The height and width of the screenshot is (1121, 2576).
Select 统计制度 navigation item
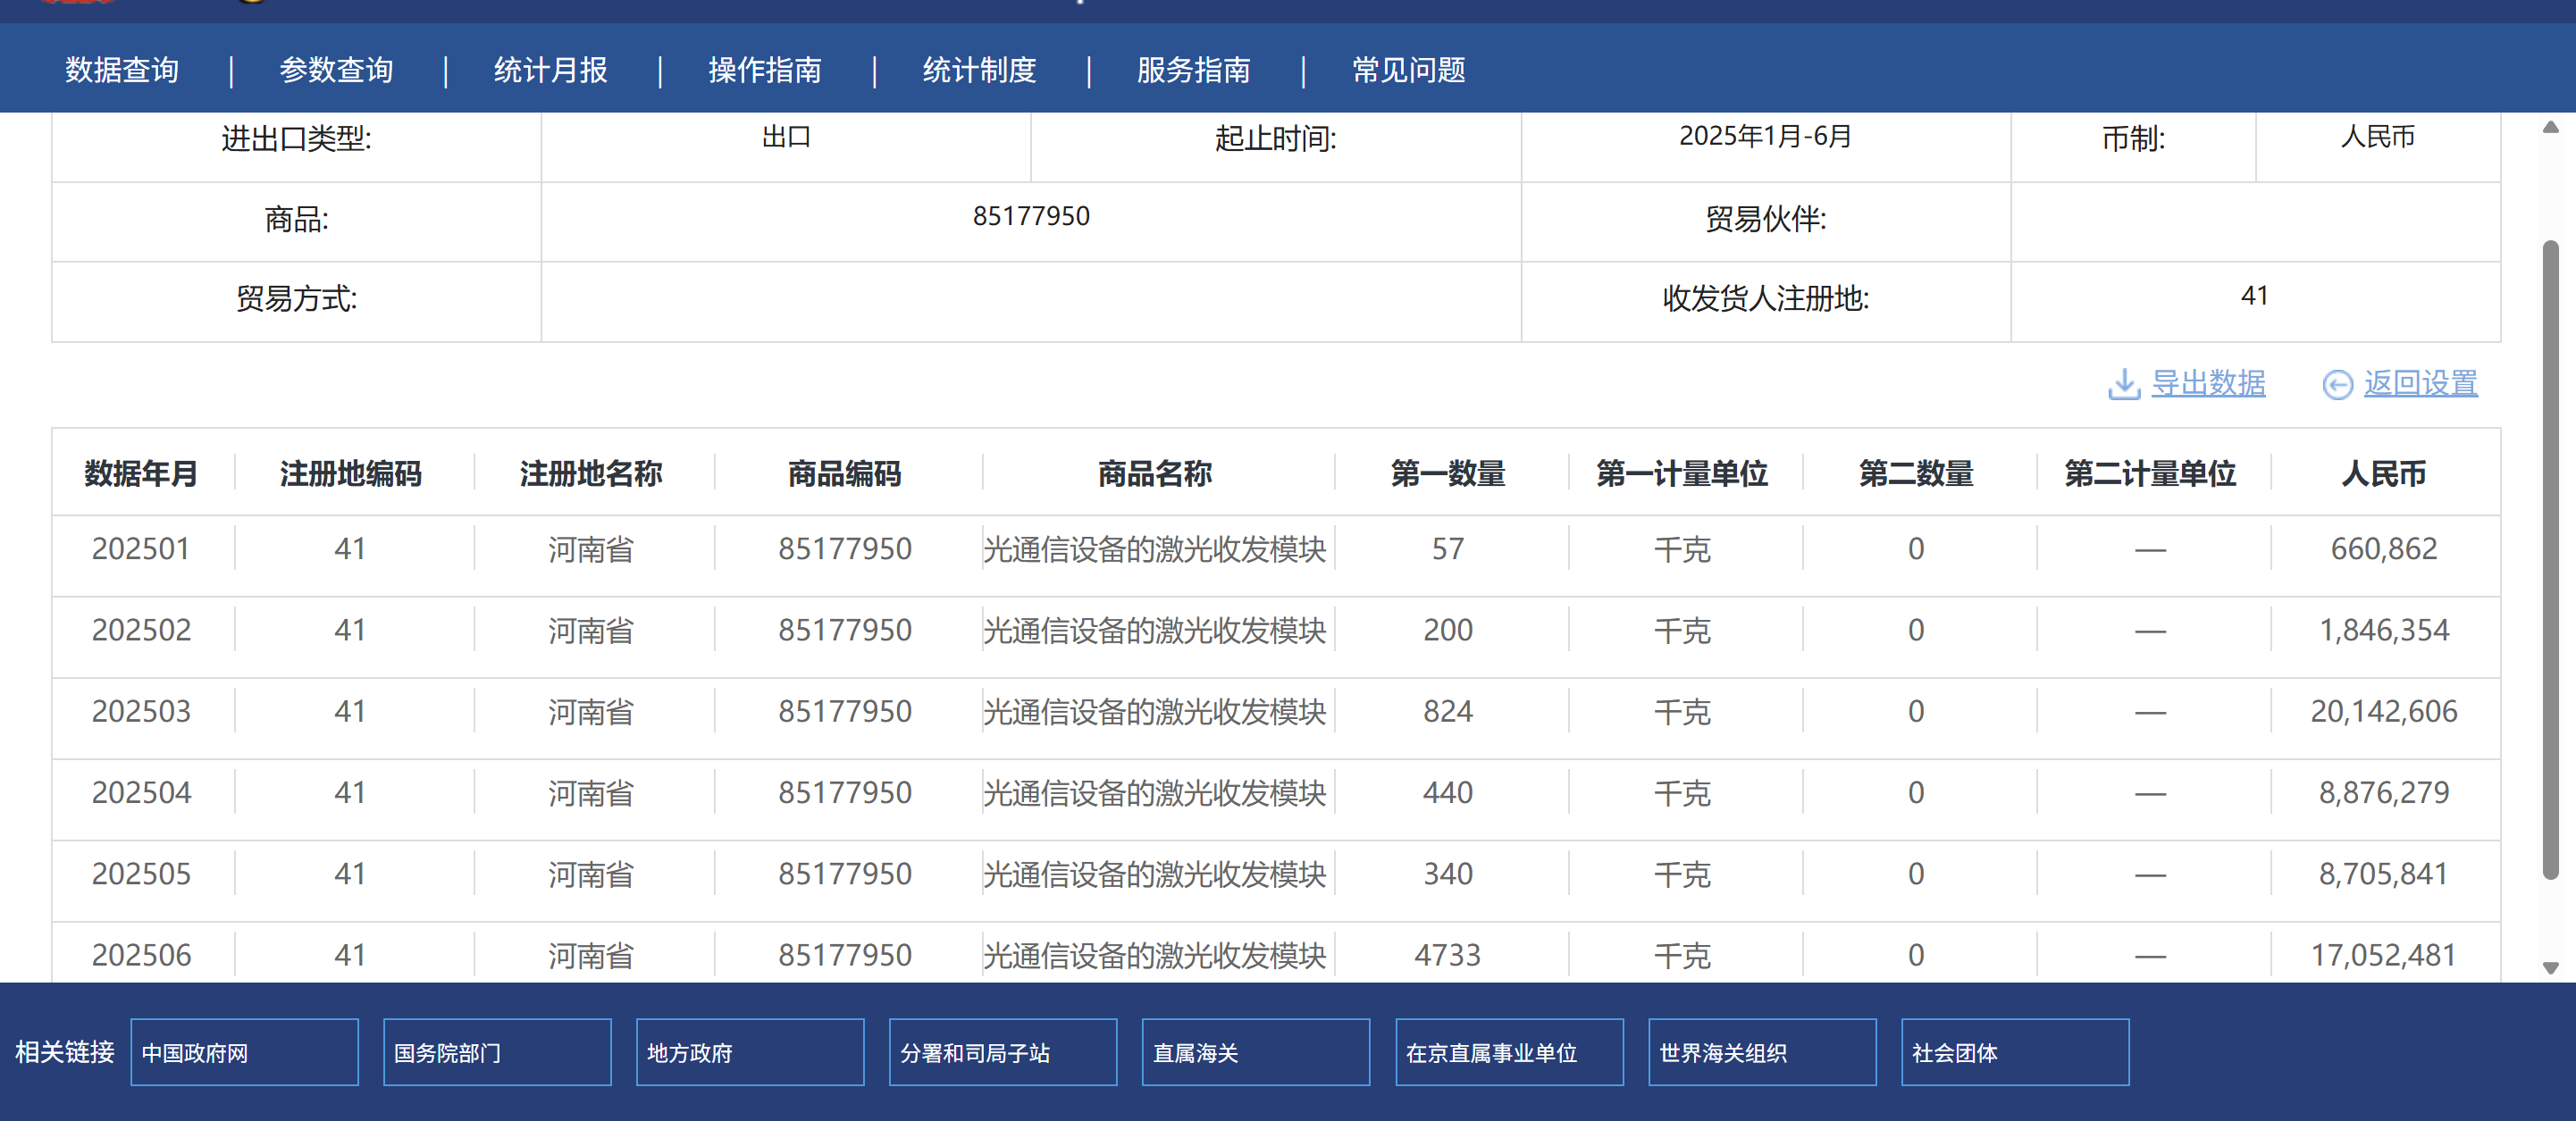[x=979, y=70]
